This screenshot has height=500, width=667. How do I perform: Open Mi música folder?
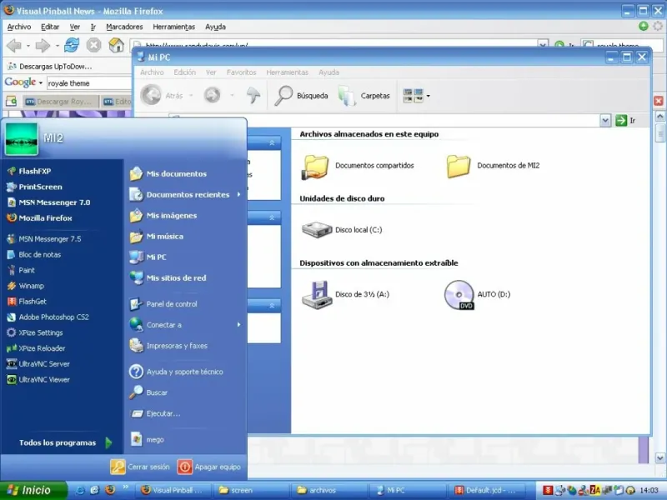click(157, 237)
